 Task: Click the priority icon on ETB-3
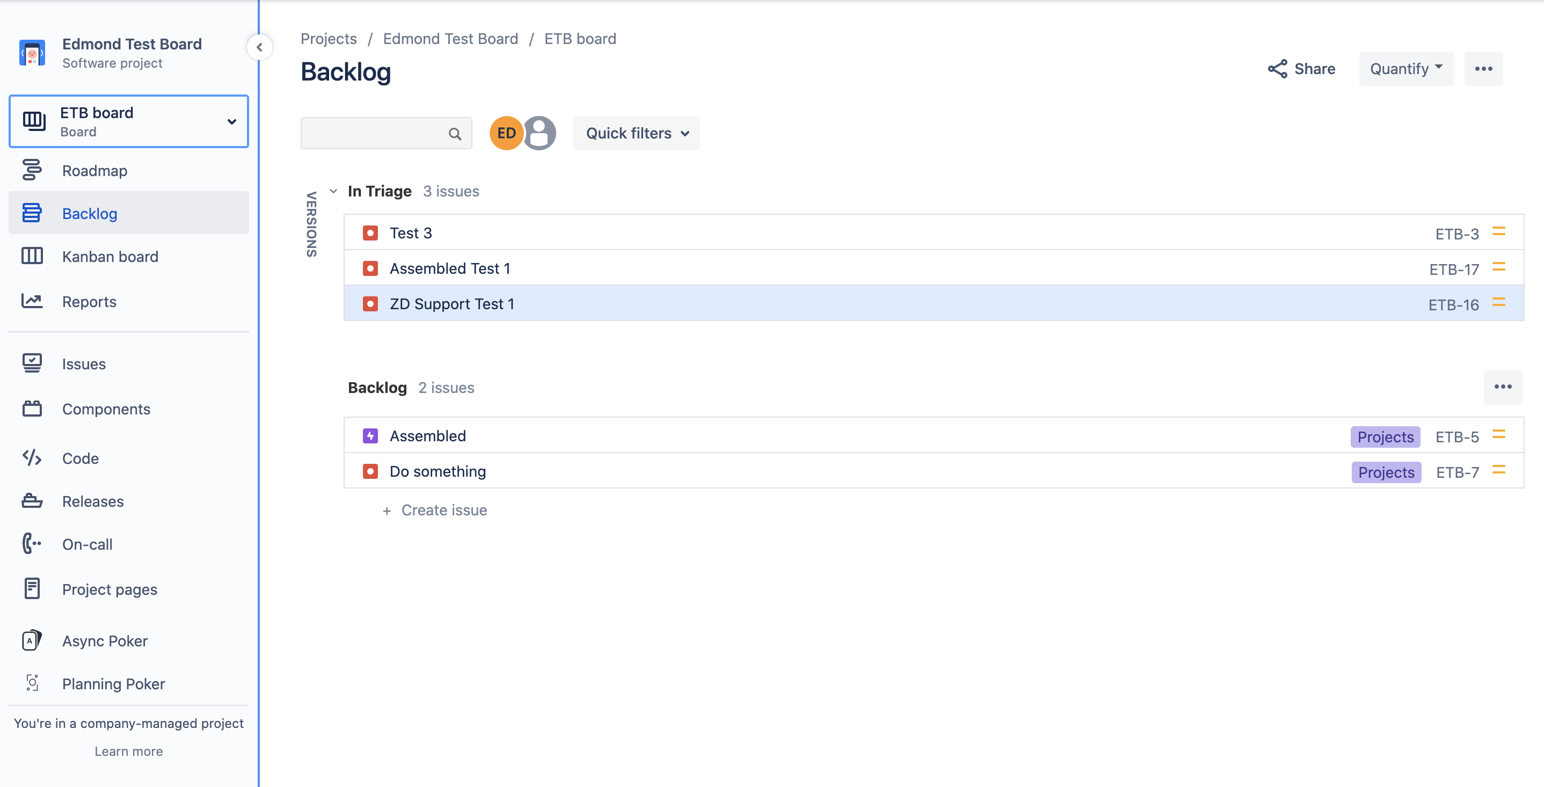[x=1498, y=232]
